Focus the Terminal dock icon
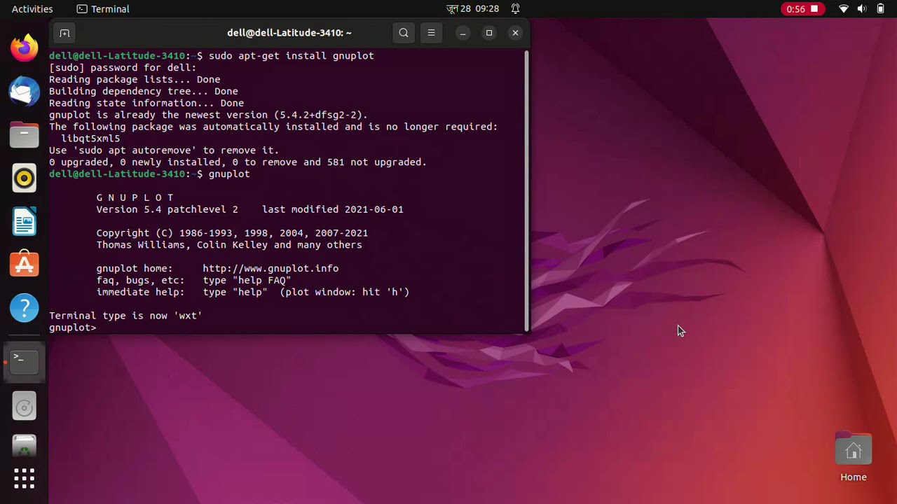Viewport: 897px width, 504px height. 25,361
